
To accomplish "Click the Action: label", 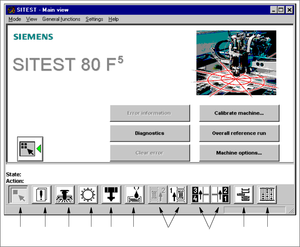I will [x=15, y=181].
